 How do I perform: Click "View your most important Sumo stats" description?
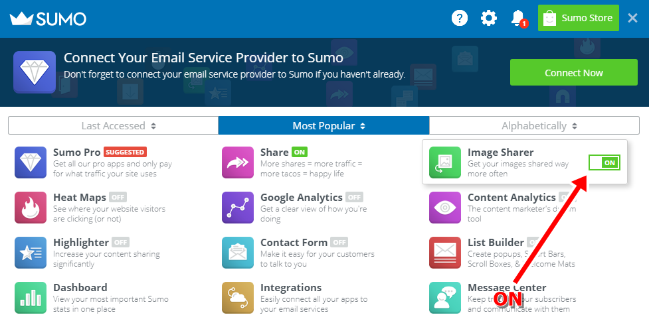tap(111, 304)
